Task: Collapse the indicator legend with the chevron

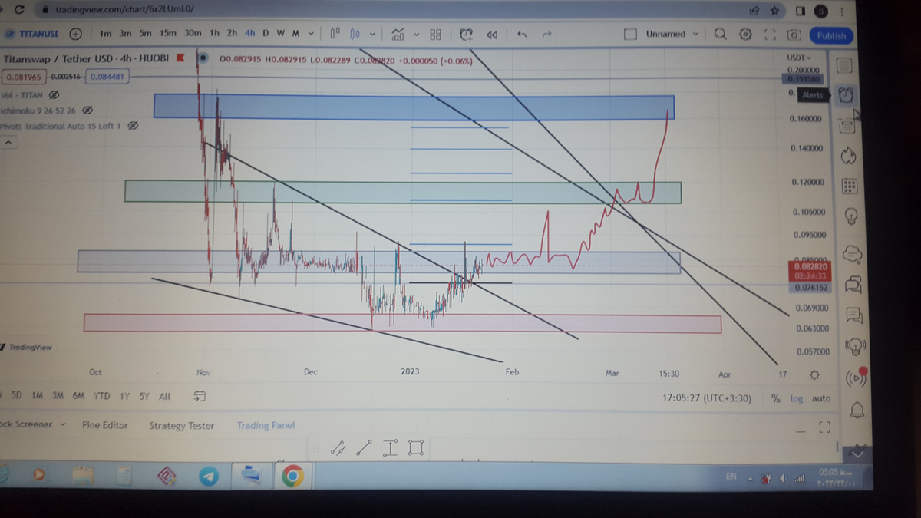Action: (x=9, y=143)
